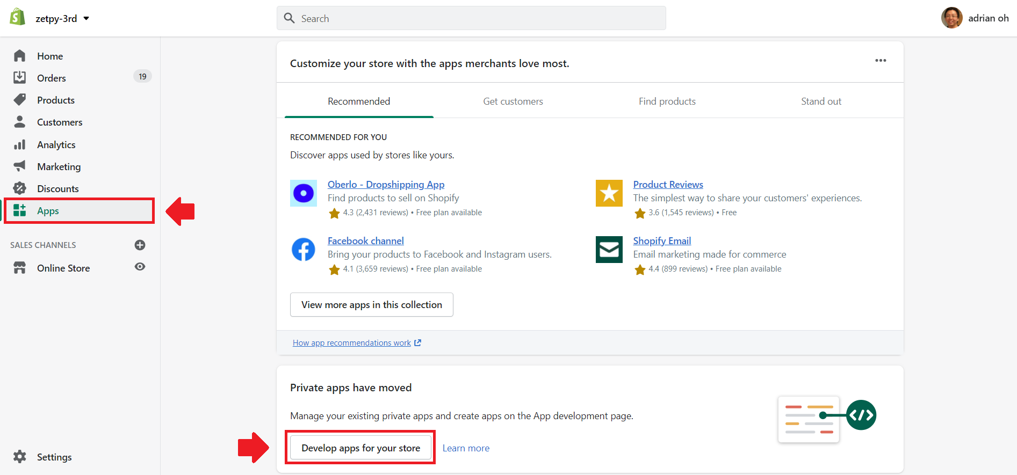Screen dimensions: 1017x475
Task: Open How app recommendations work link
Action: [352, 343]
